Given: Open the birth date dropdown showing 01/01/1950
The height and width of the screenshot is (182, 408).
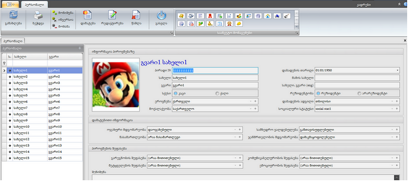Looking at the screenshot, I should [397, 70].
